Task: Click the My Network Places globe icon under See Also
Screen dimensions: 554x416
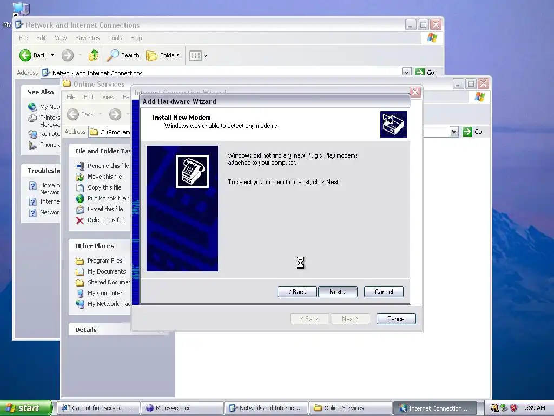Action: pos(32,107)
